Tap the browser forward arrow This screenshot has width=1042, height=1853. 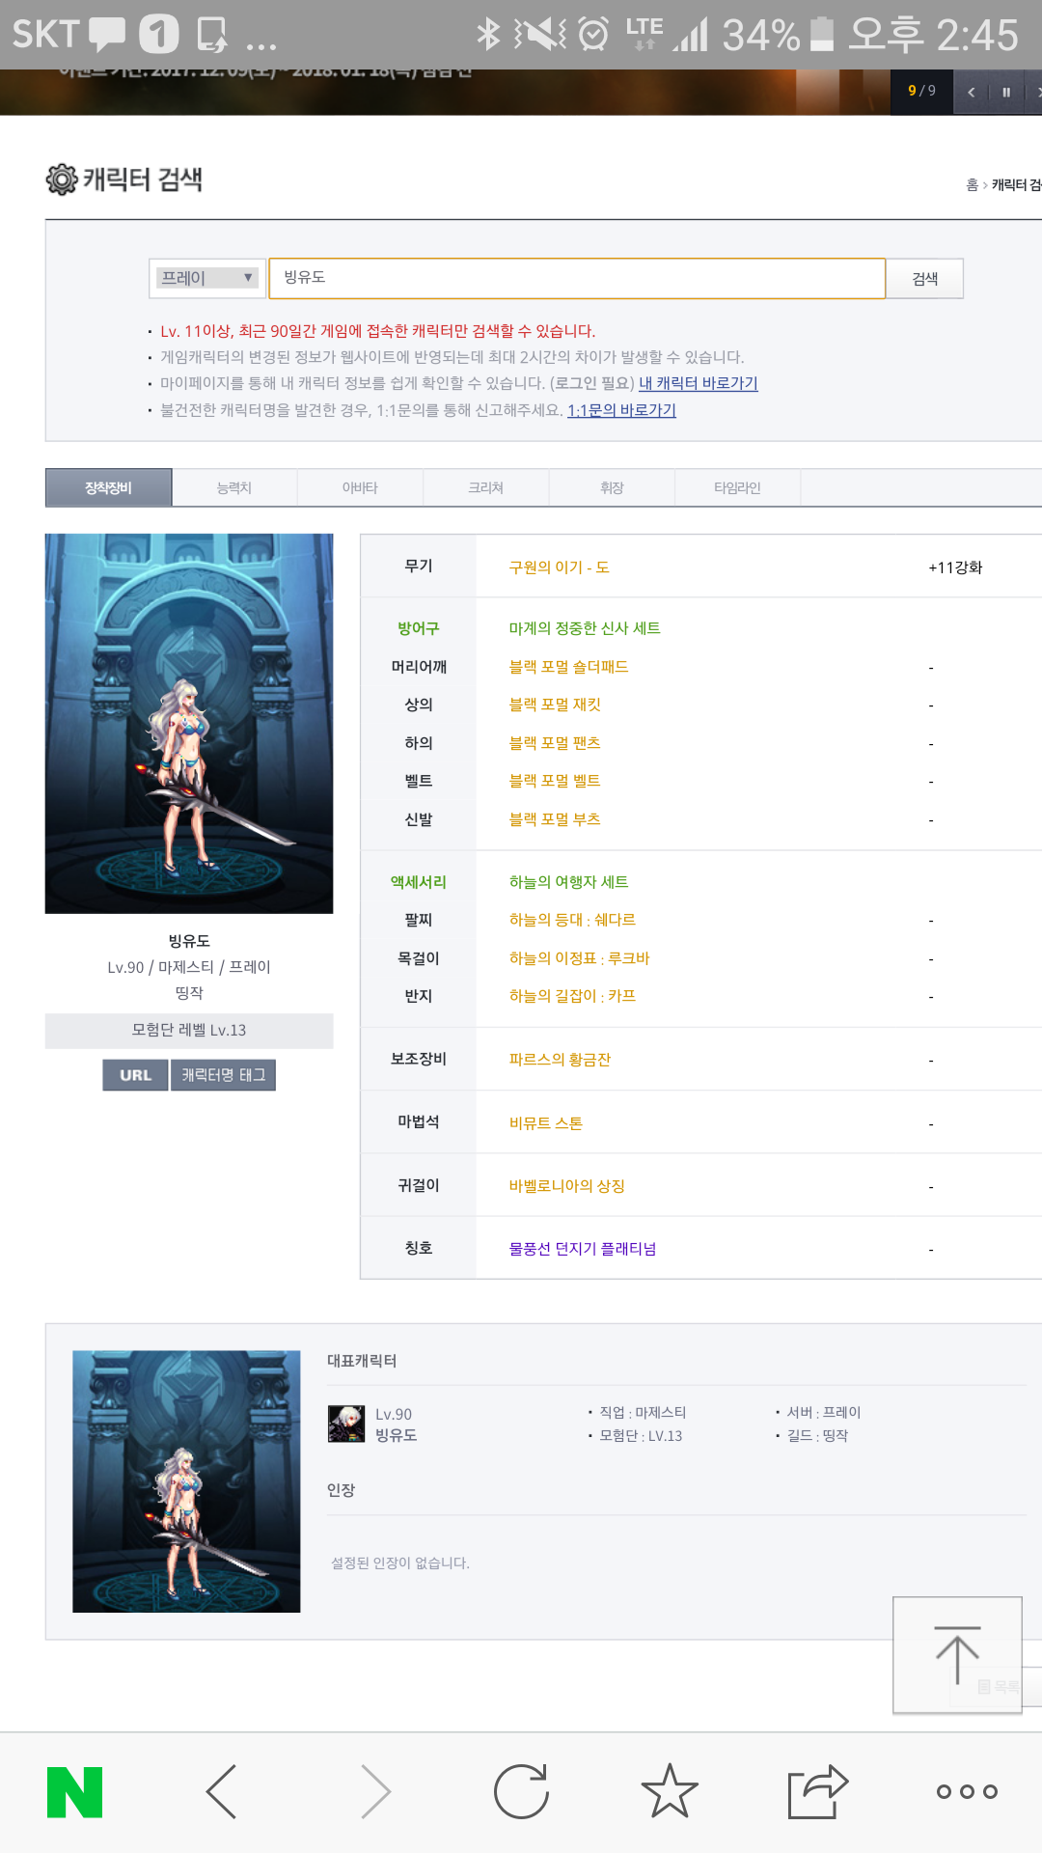coord(374,1792)
